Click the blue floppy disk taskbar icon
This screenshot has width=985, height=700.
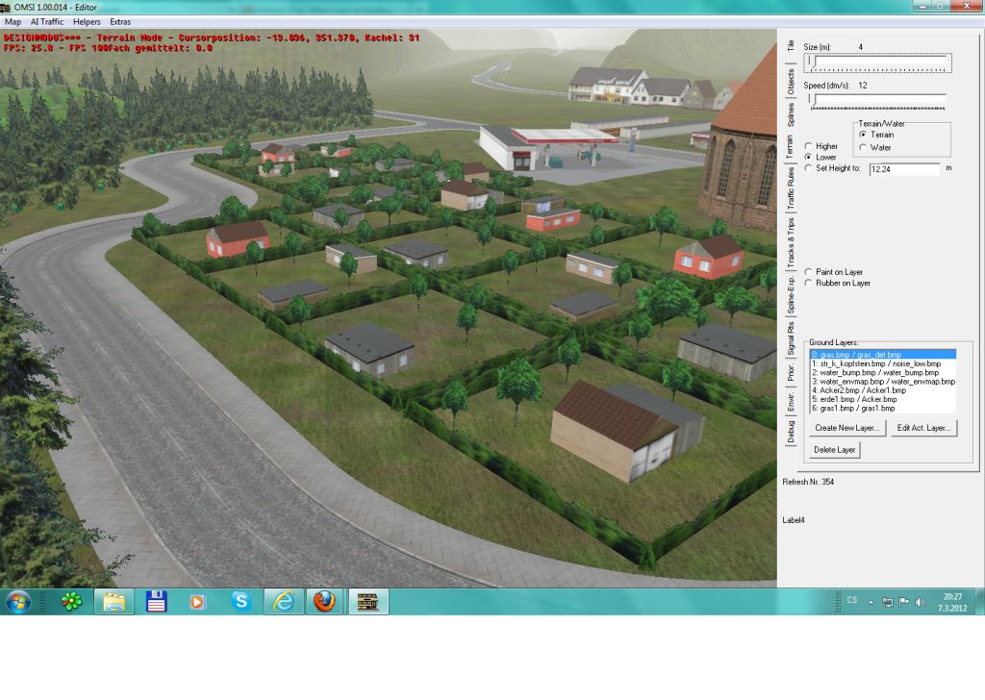[156, 602]
